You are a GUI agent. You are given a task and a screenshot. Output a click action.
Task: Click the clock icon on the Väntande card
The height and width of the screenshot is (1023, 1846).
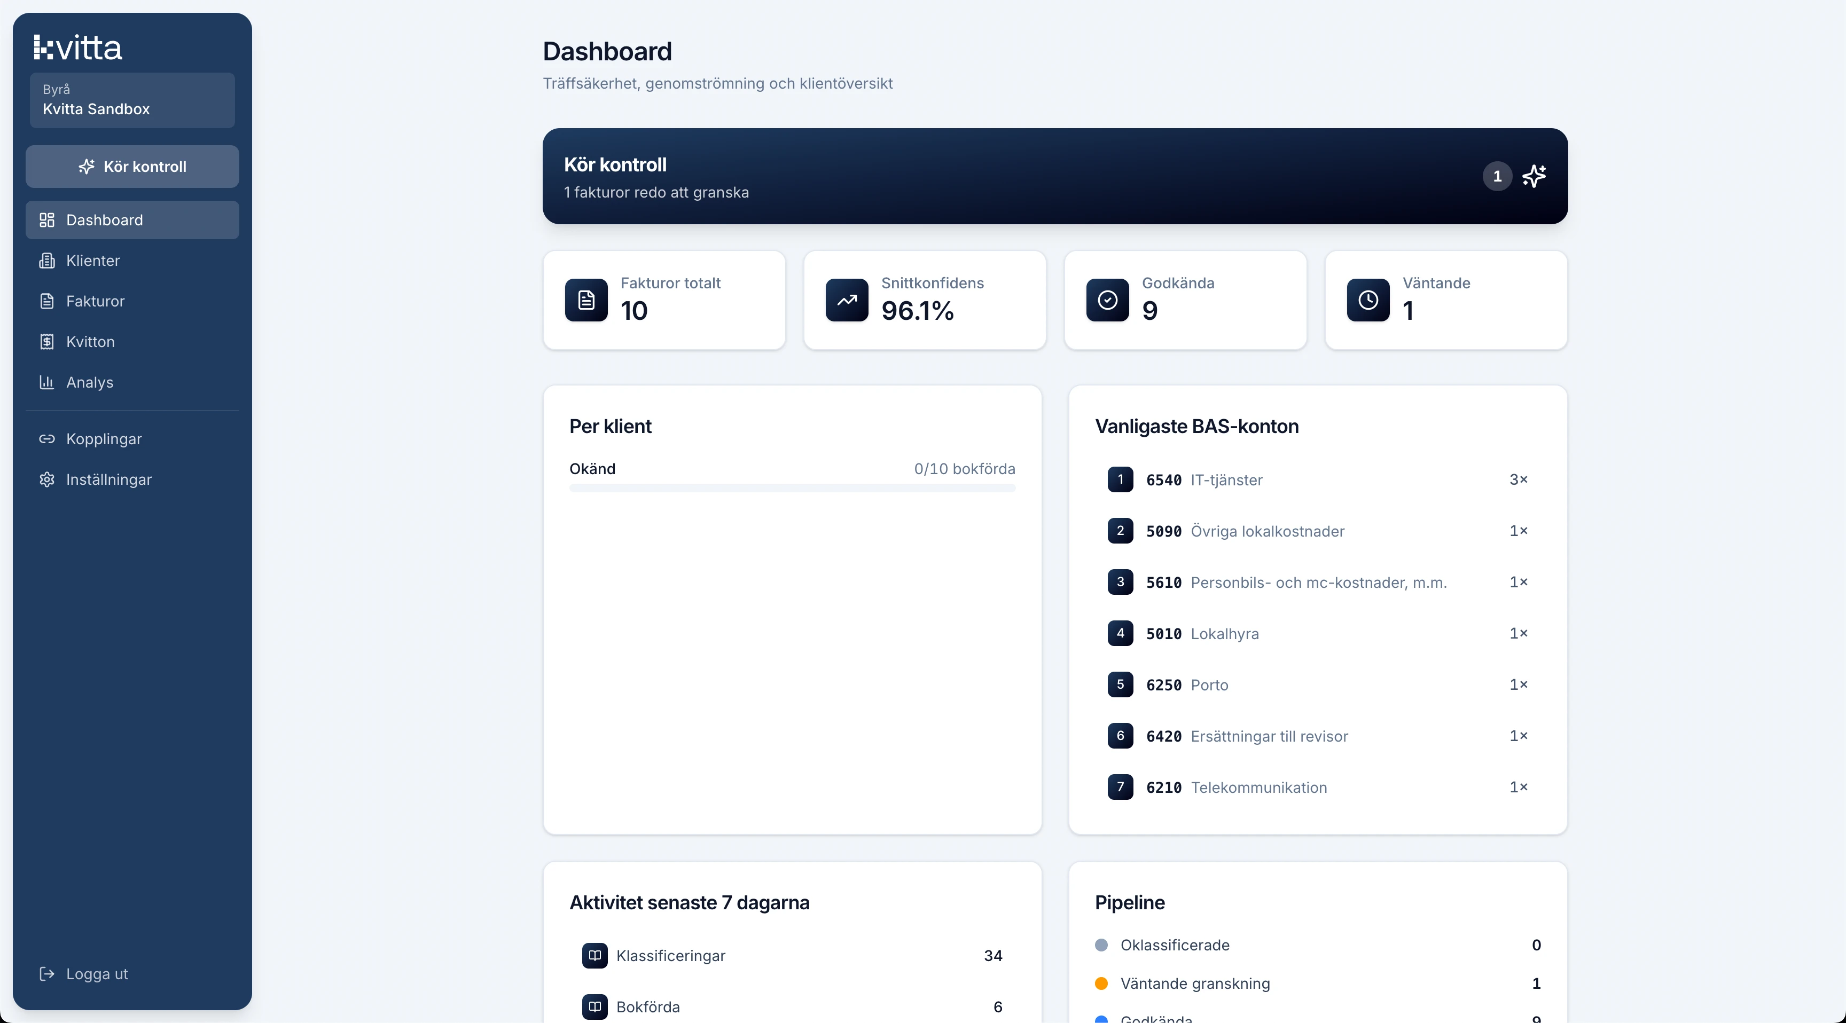(1368, 300)
